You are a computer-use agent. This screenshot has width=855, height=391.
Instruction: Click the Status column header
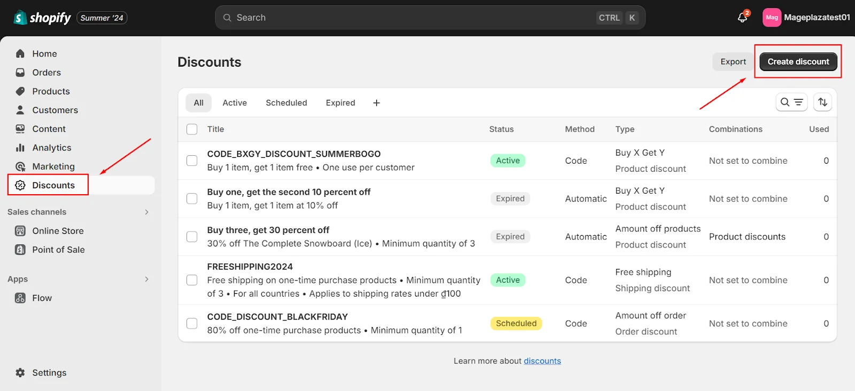tap(501, 129)
